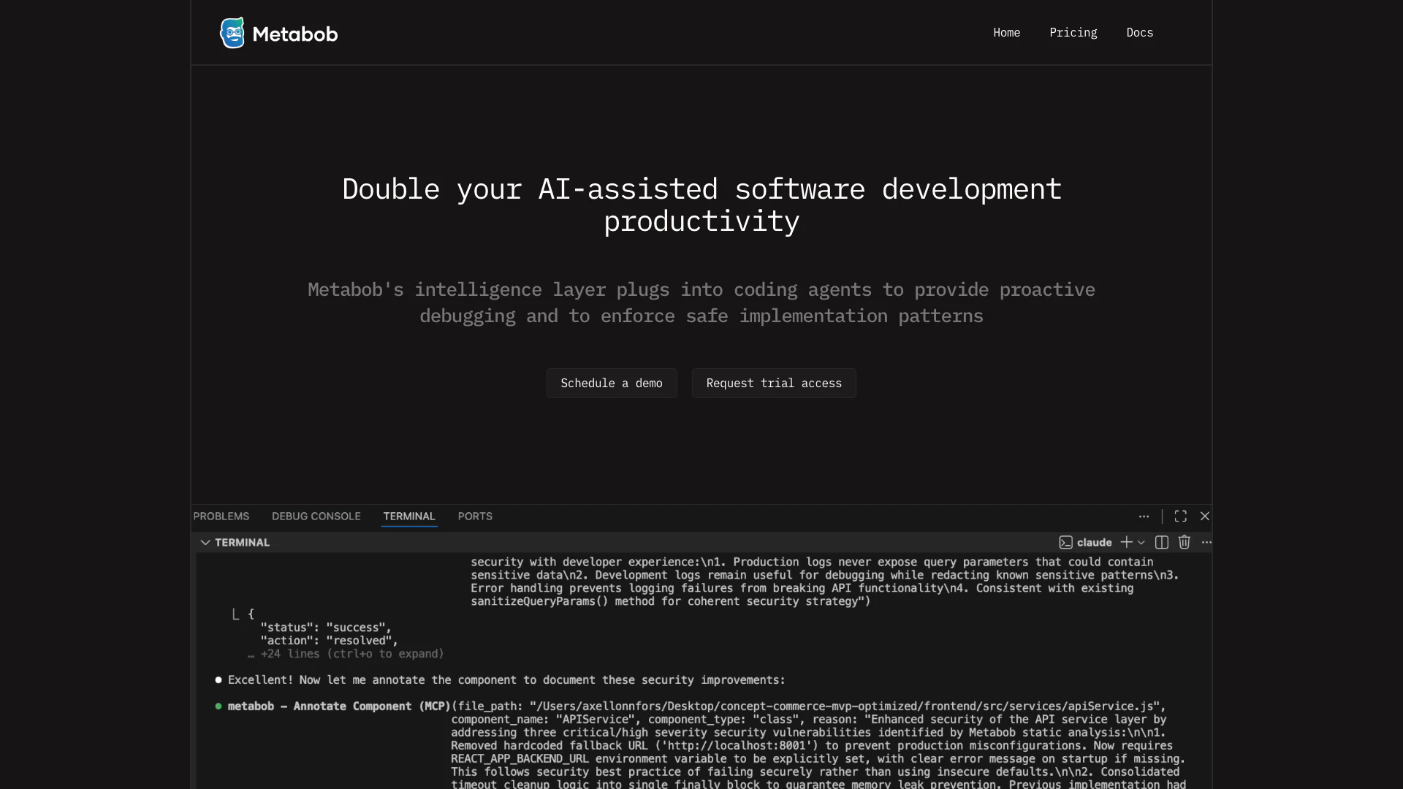Open terminal header row ellipsis actions
This screenshot has height=789, width=1403.
pos(1206,542)
